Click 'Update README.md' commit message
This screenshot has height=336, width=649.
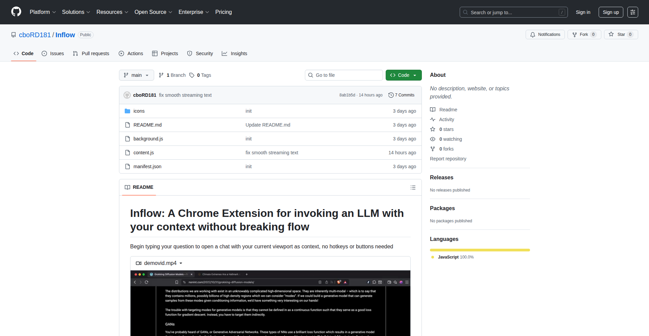(268, 125)
